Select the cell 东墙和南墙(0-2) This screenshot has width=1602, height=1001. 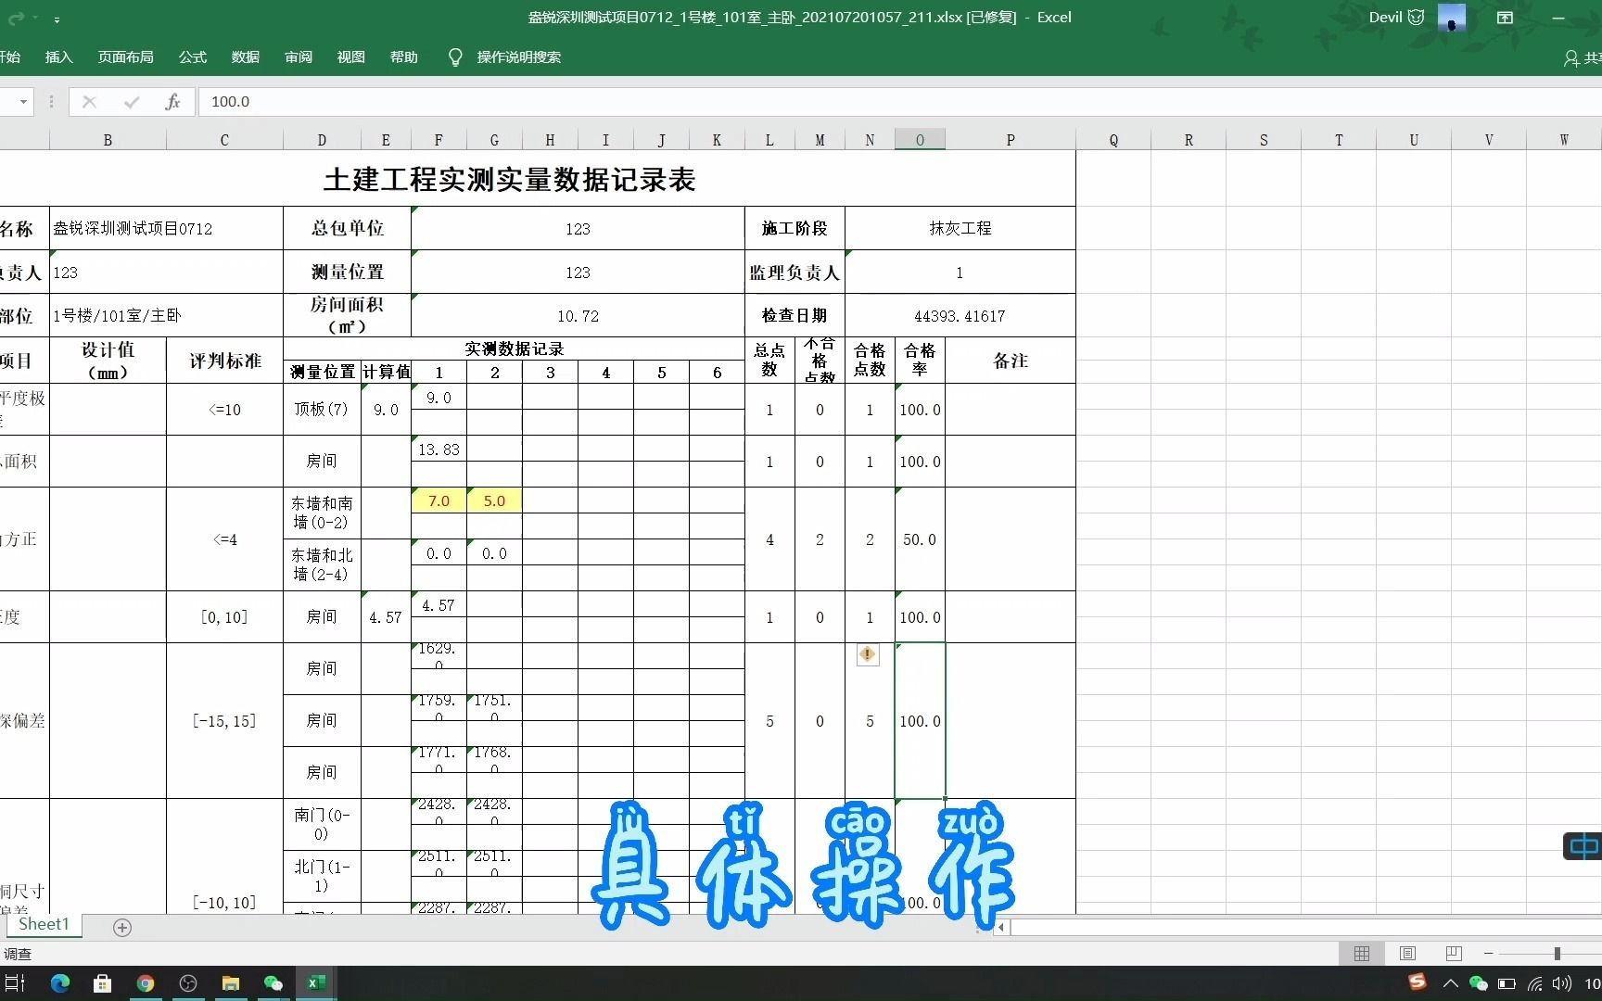click(x=322, y=513)
